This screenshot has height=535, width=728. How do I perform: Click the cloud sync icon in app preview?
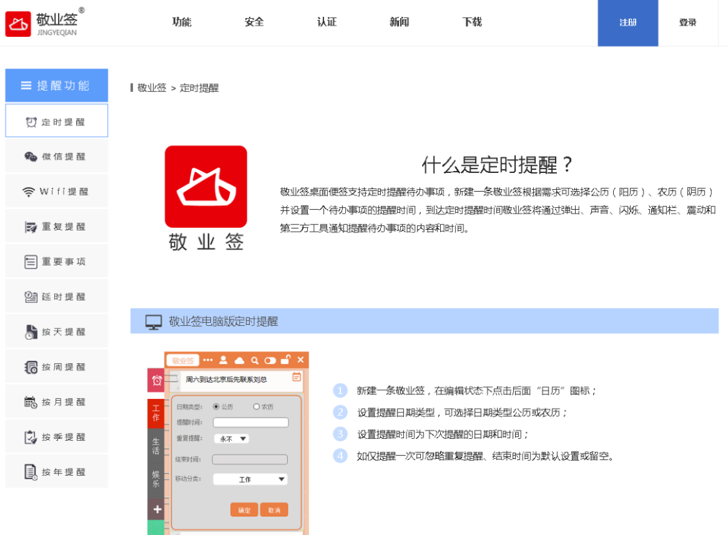point(239,360)
